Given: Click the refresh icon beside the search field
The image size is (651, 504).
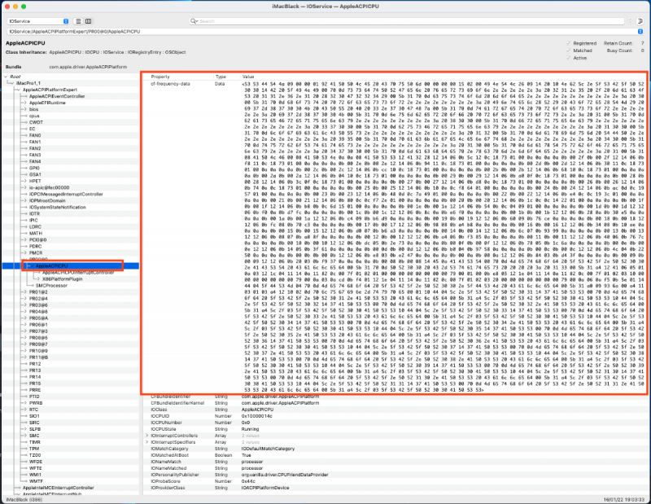Looking at the screenshot, I should click(x=640, y=20).
